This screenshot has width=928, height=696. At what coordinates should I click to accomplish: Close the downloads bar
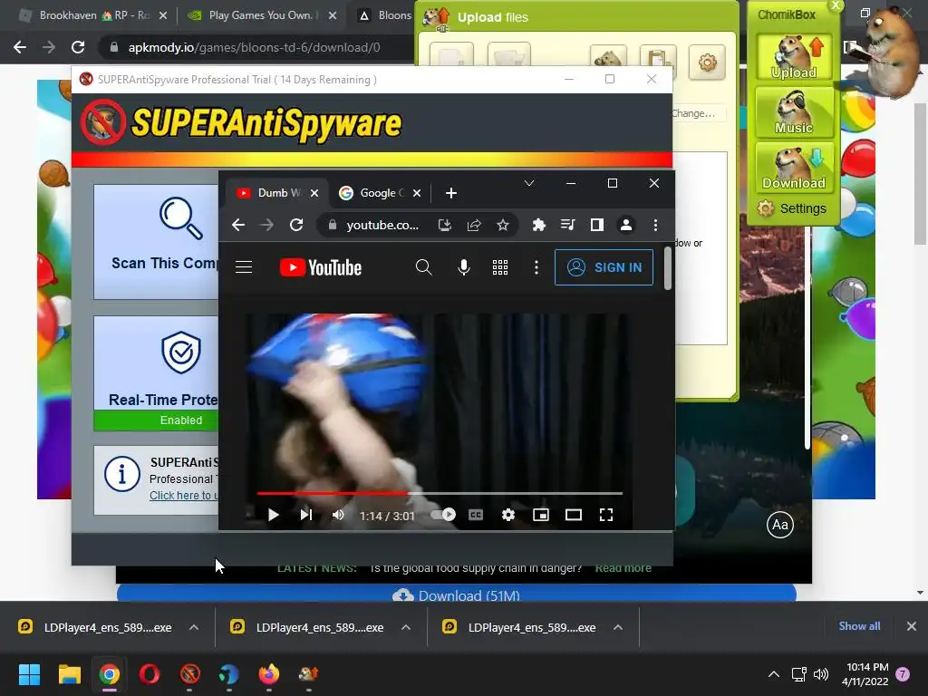click(x=912, y=626)
